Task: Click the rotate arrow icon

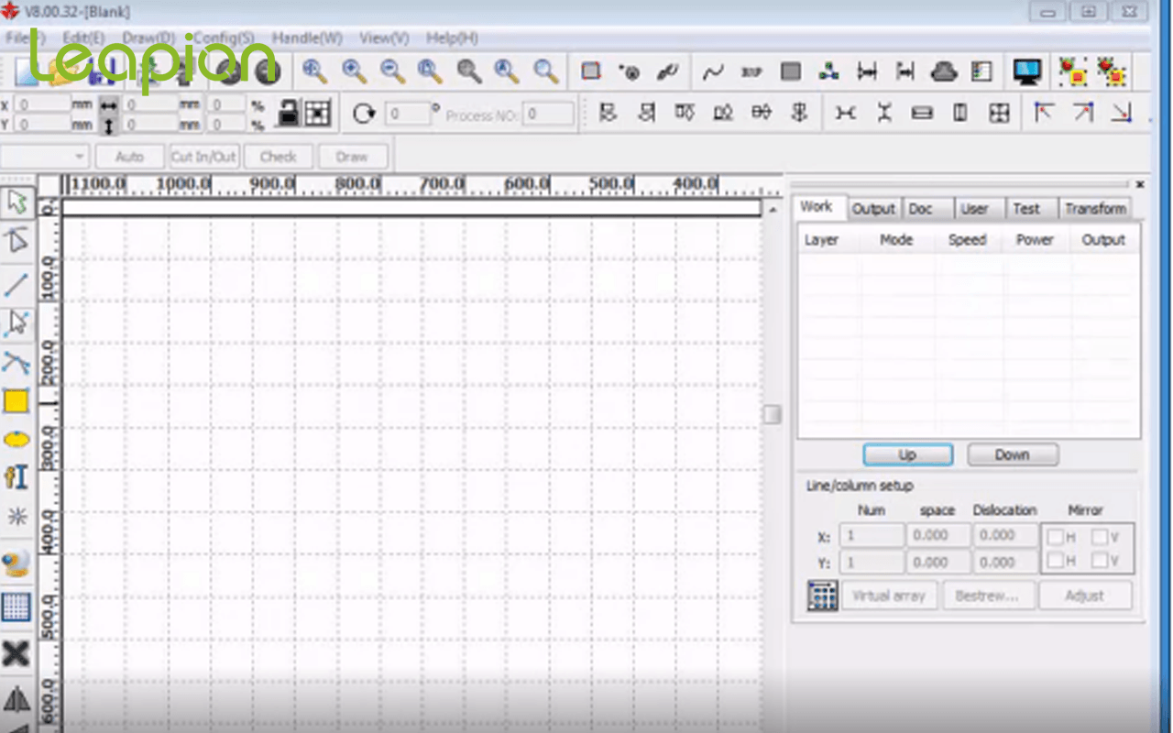Action: 364,114
